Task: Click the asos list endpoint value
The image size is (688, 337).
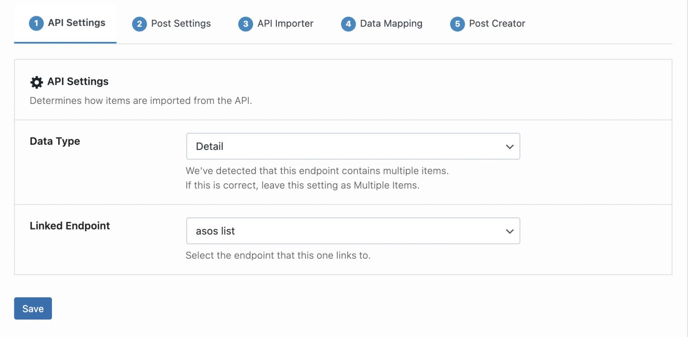Action: 215,231
